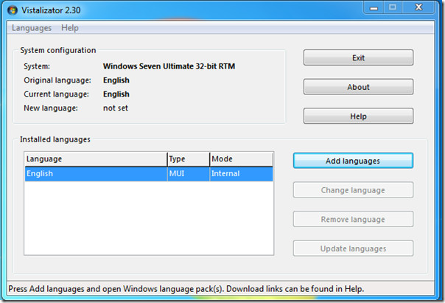Sort by the Mode column header

point(241,159)
